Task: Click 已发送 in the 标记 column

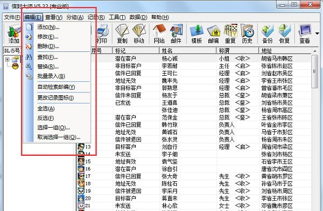Action: pyautogui.click(x=123, y=103)
